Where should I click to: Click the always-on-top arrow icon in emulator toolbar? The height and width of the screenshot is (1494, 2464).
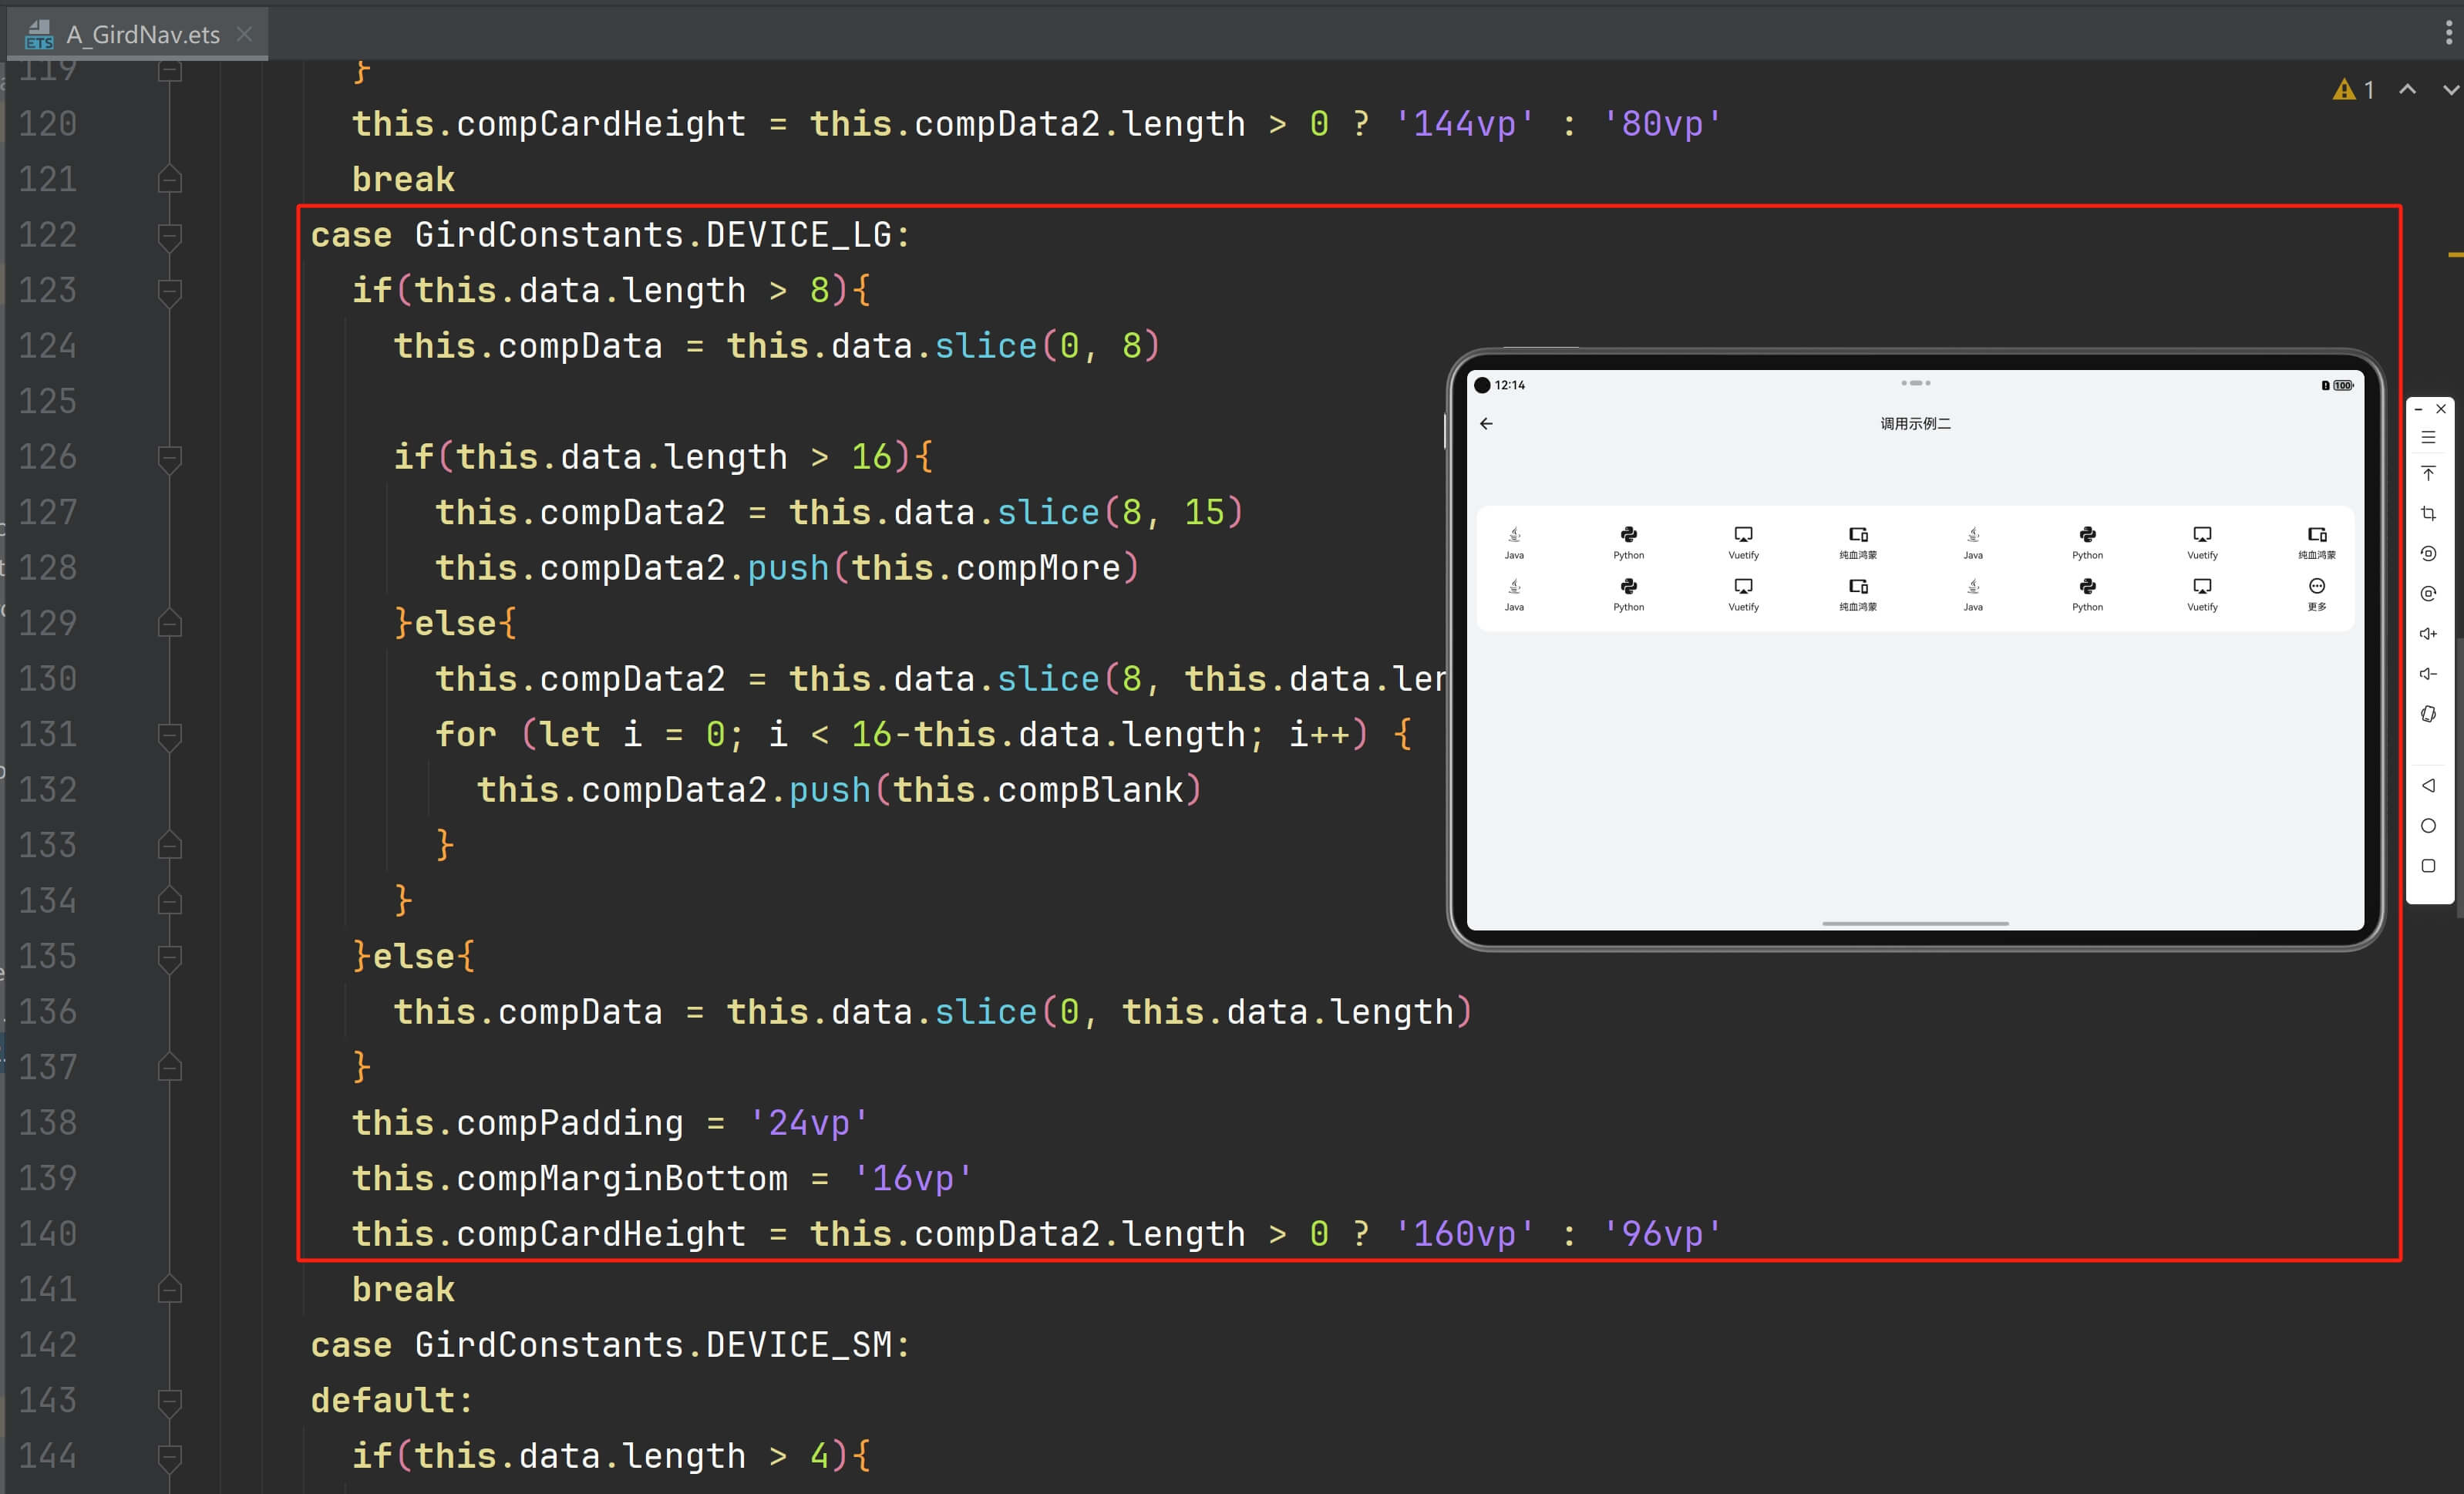pos(2428,474)
